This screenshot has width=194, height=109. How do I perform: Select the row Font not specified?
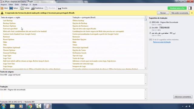coord(72,29)
